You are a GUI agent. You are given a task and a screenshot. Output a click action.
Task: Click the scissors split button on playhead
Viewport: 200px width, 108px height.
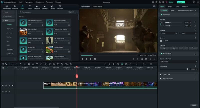[77, 76]
